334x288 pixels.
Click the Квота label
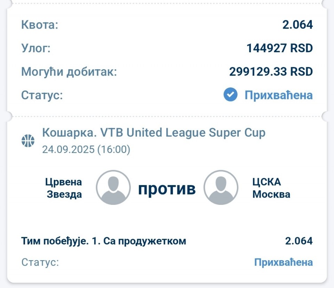[x=40, y=25]
